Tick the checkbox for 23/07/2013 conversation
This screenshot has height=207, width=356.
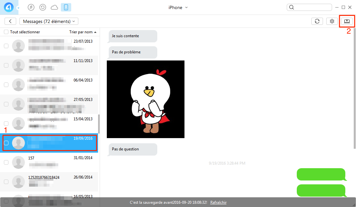tap(6, 46)
